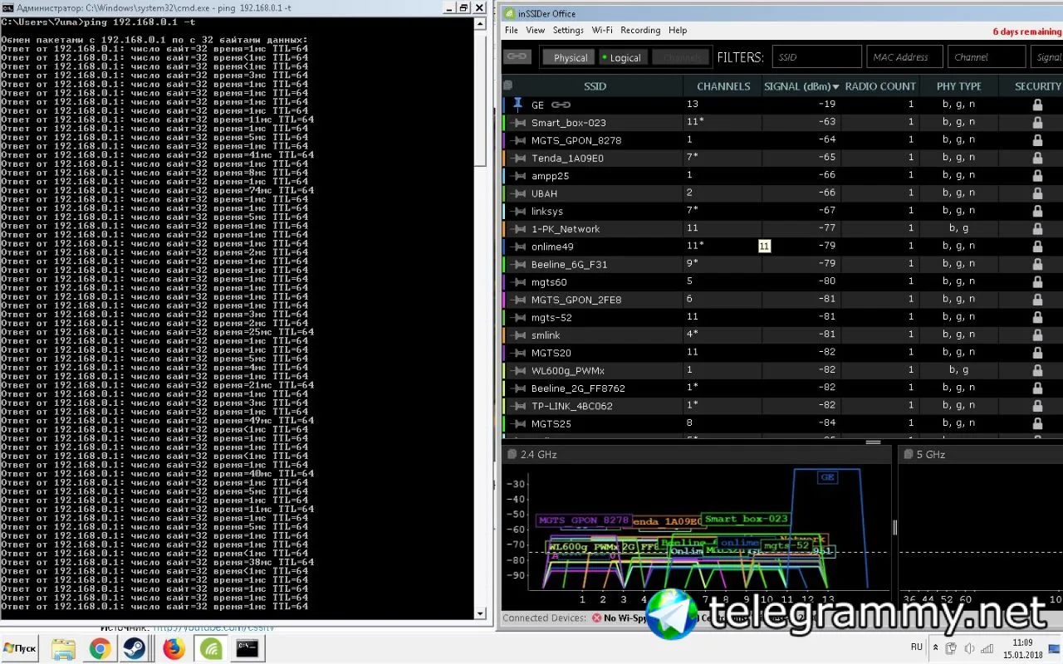Select the MGTS25 network row
The image size is (1063, 664).
(782, 424)
